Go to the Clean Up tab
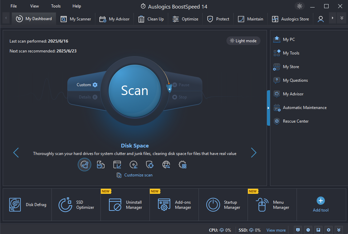Screen dimensions: 348x234 click(x=151, y=19)
